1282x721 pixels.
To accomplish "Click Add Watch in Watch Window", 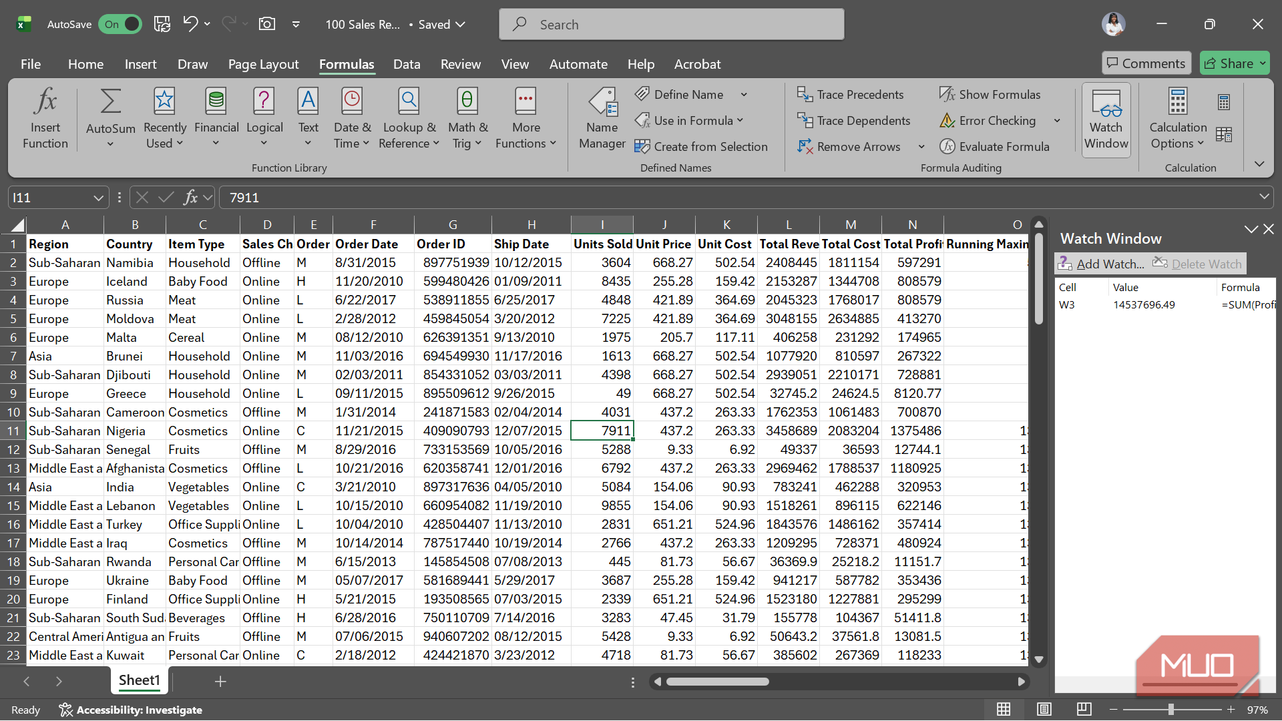I will coord(1102,264).
